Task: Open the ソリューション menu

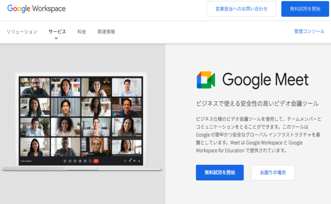Action: point(22,32)
